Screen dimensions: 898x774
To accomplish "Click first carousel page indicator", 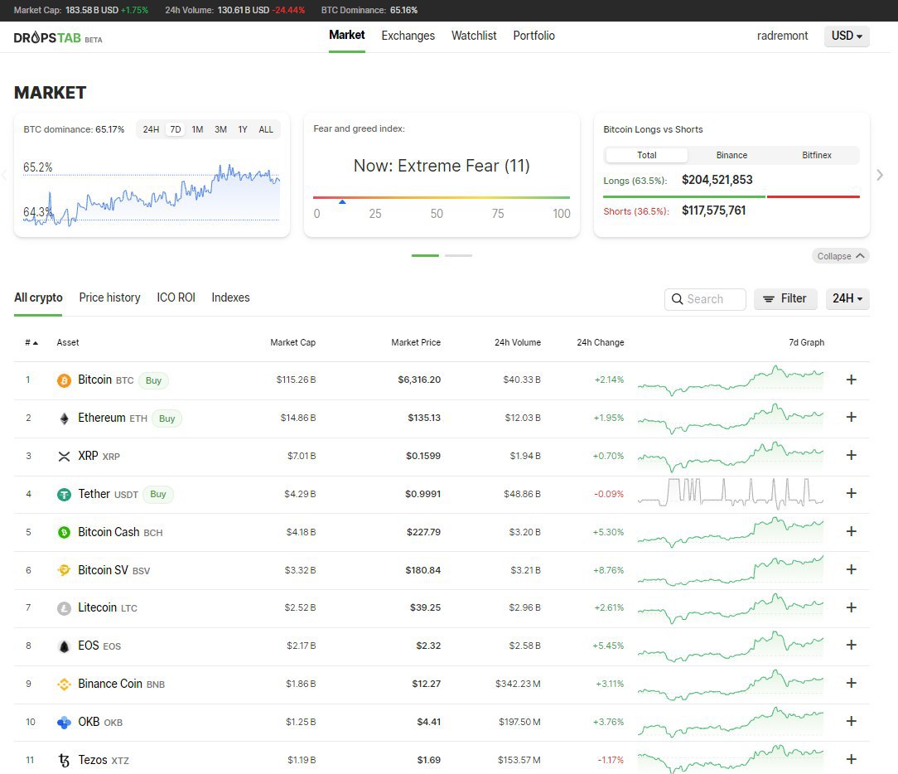I will coord(425,255).
